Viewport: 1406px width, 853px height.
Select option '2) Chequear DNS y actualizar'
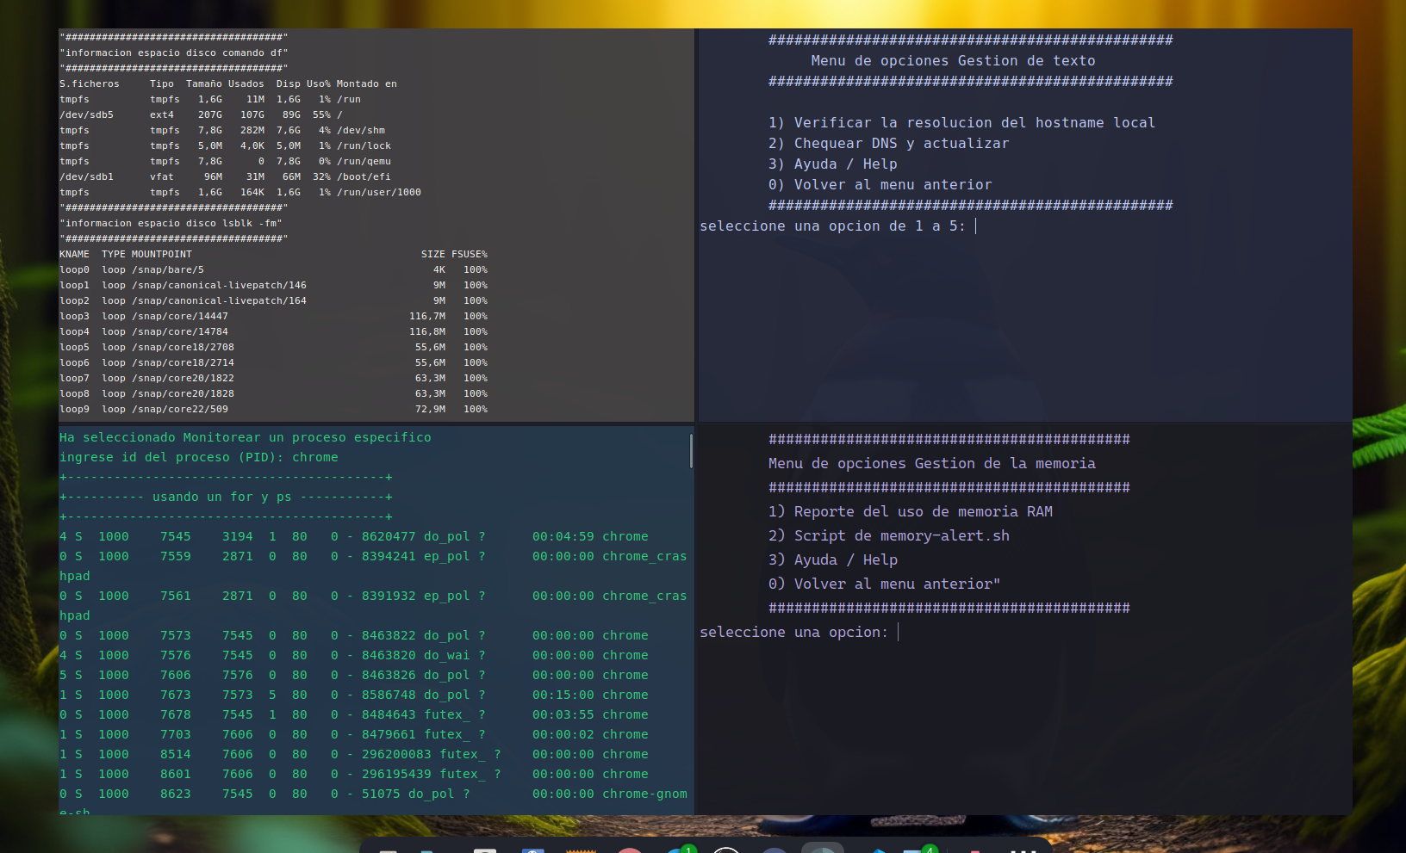(x=888, y=144)
